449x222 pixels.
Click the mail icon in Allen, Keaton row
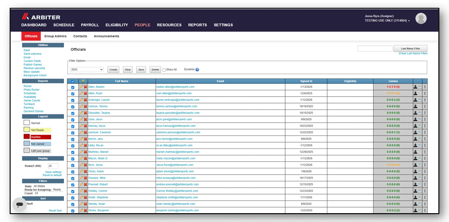click(x=420, y=86)
